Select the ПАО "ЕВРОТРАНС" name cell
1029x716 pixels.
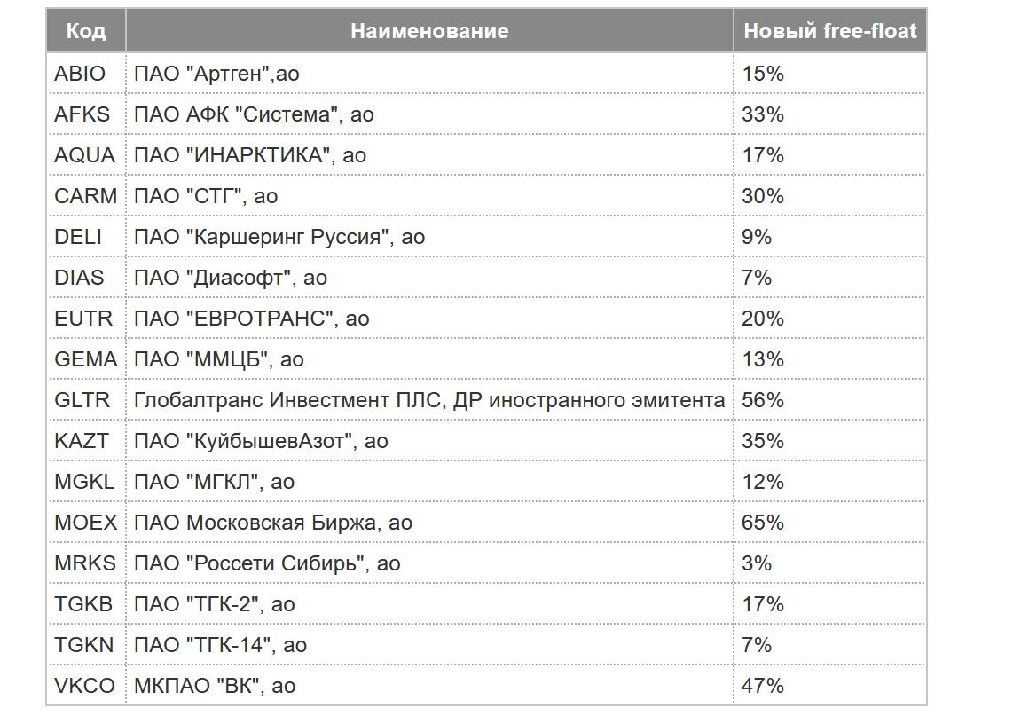(251, 319)
